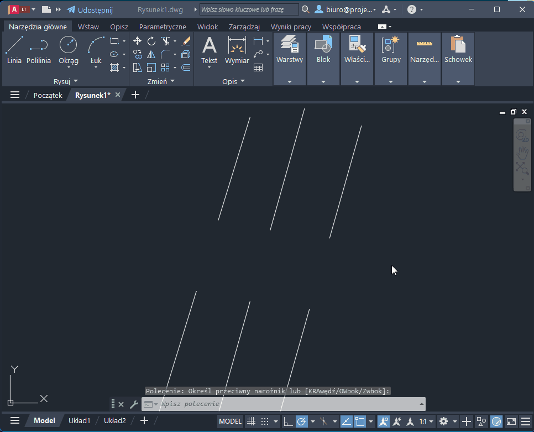Image resolution: width=534 pixels, height=432 pixels.
Task: Switch to the Układ1 layout tab
Action: point(79,420)
